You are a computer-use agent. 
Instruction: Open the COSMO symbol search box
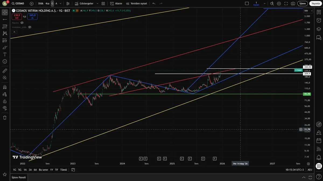18,3
